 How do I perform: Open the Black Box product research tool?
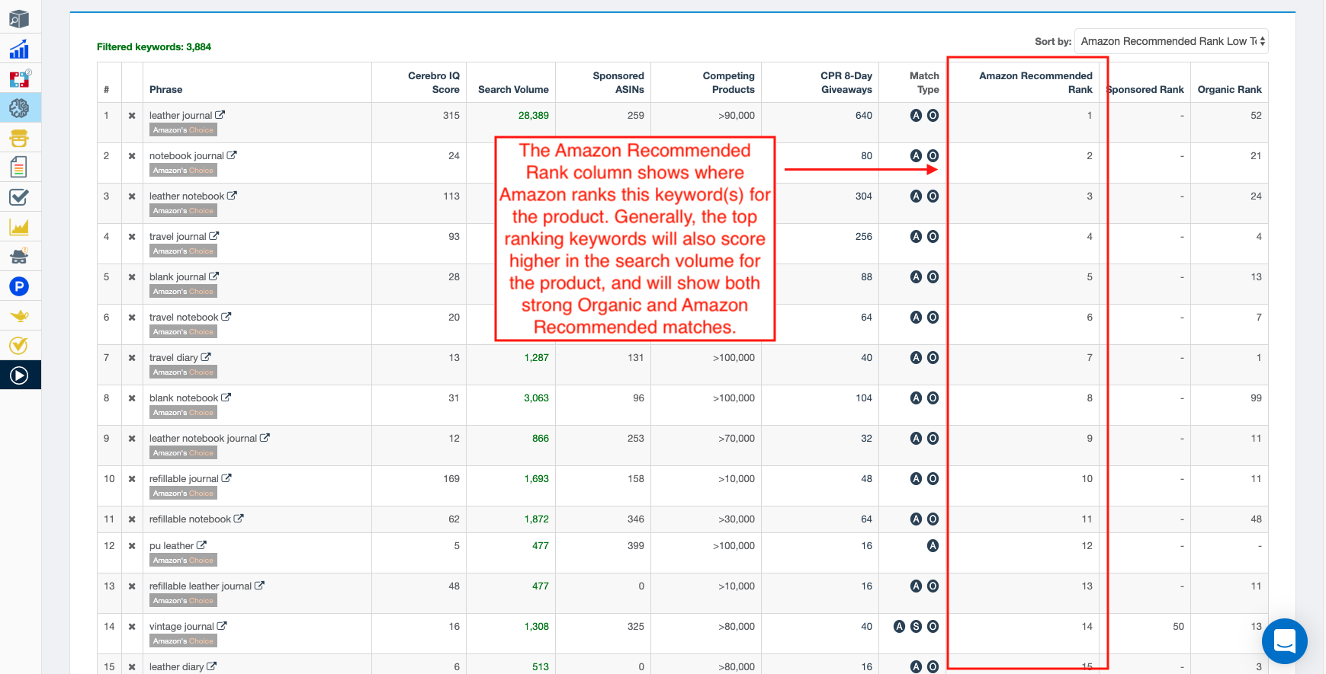pos(19,19)
